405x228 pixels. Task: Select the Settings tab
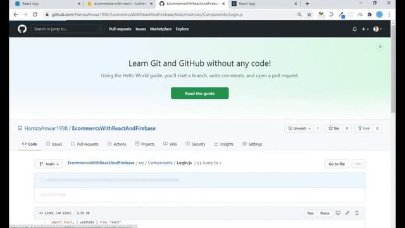tap(252, 144)
